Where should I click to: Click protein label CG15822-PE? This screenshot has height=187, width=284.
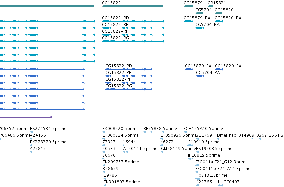(118, 73)
